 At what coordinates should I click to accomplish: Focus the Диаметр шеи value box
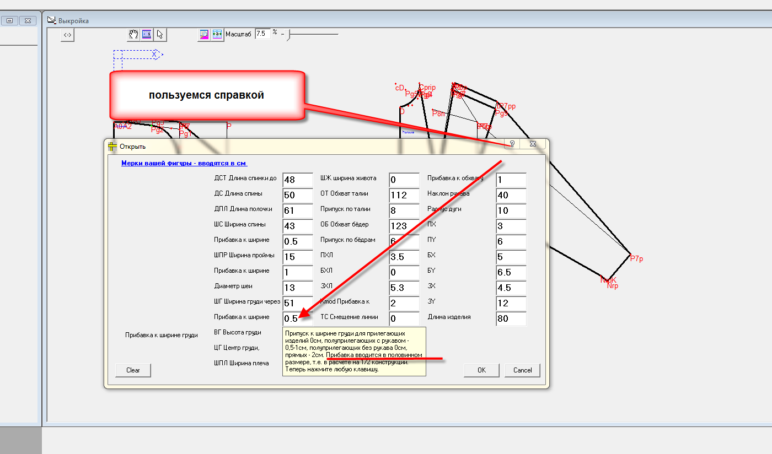(297, 288)
